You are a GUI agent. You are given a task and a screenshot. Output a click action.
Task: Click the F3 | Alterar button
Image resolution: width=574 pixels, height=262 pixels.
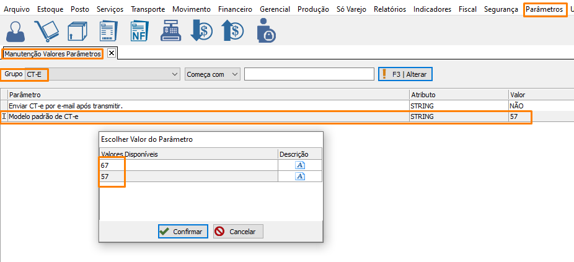point(405,74)
